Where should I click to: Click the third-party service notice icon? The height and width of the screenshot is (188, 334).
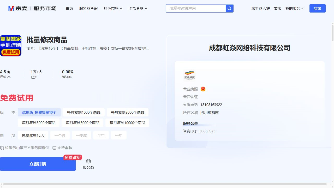pos(2,148)
